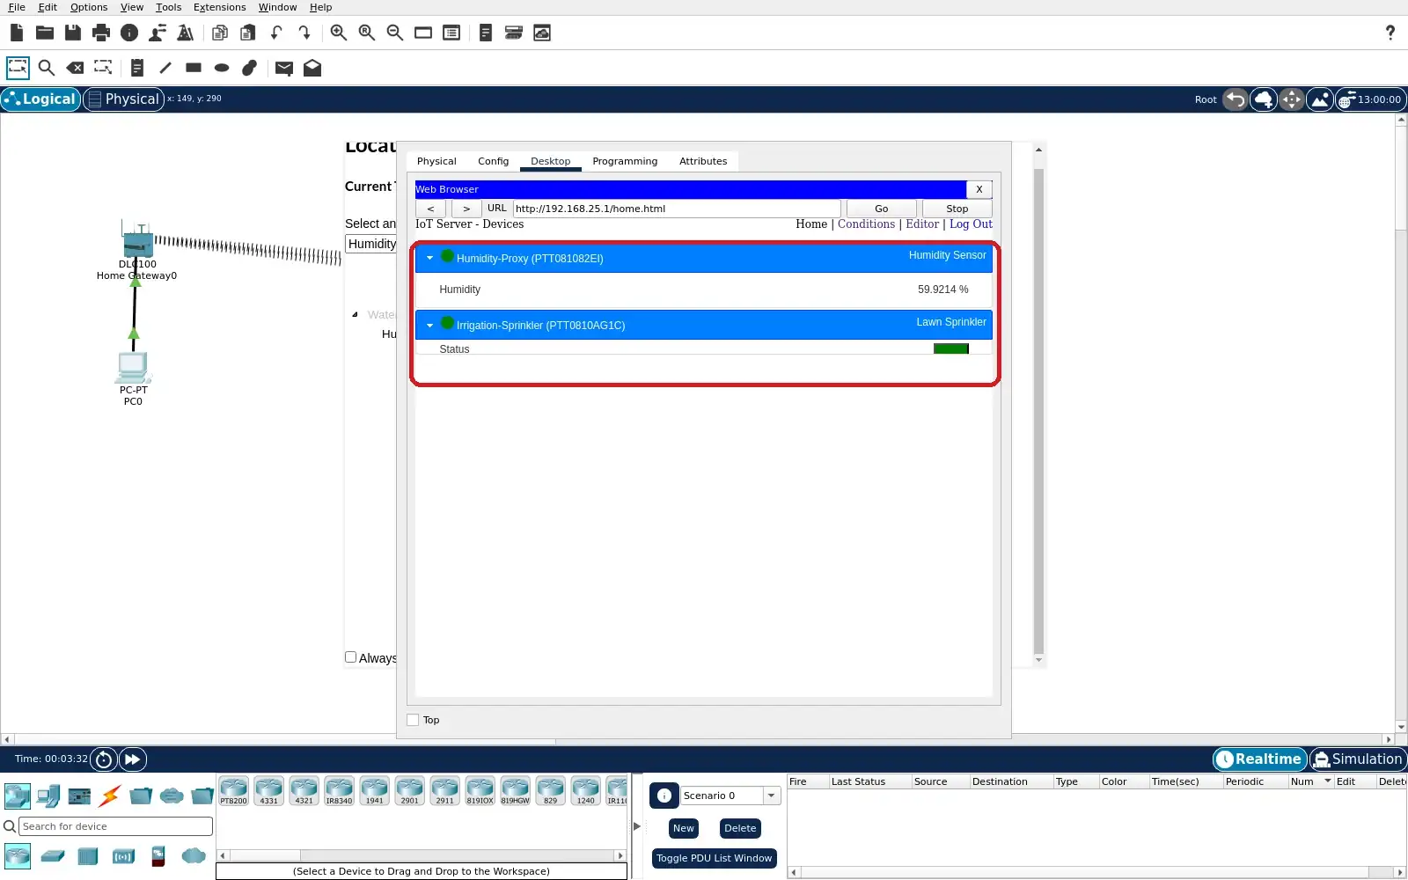Zoom out with the minus magnifier

click(395, 33)
